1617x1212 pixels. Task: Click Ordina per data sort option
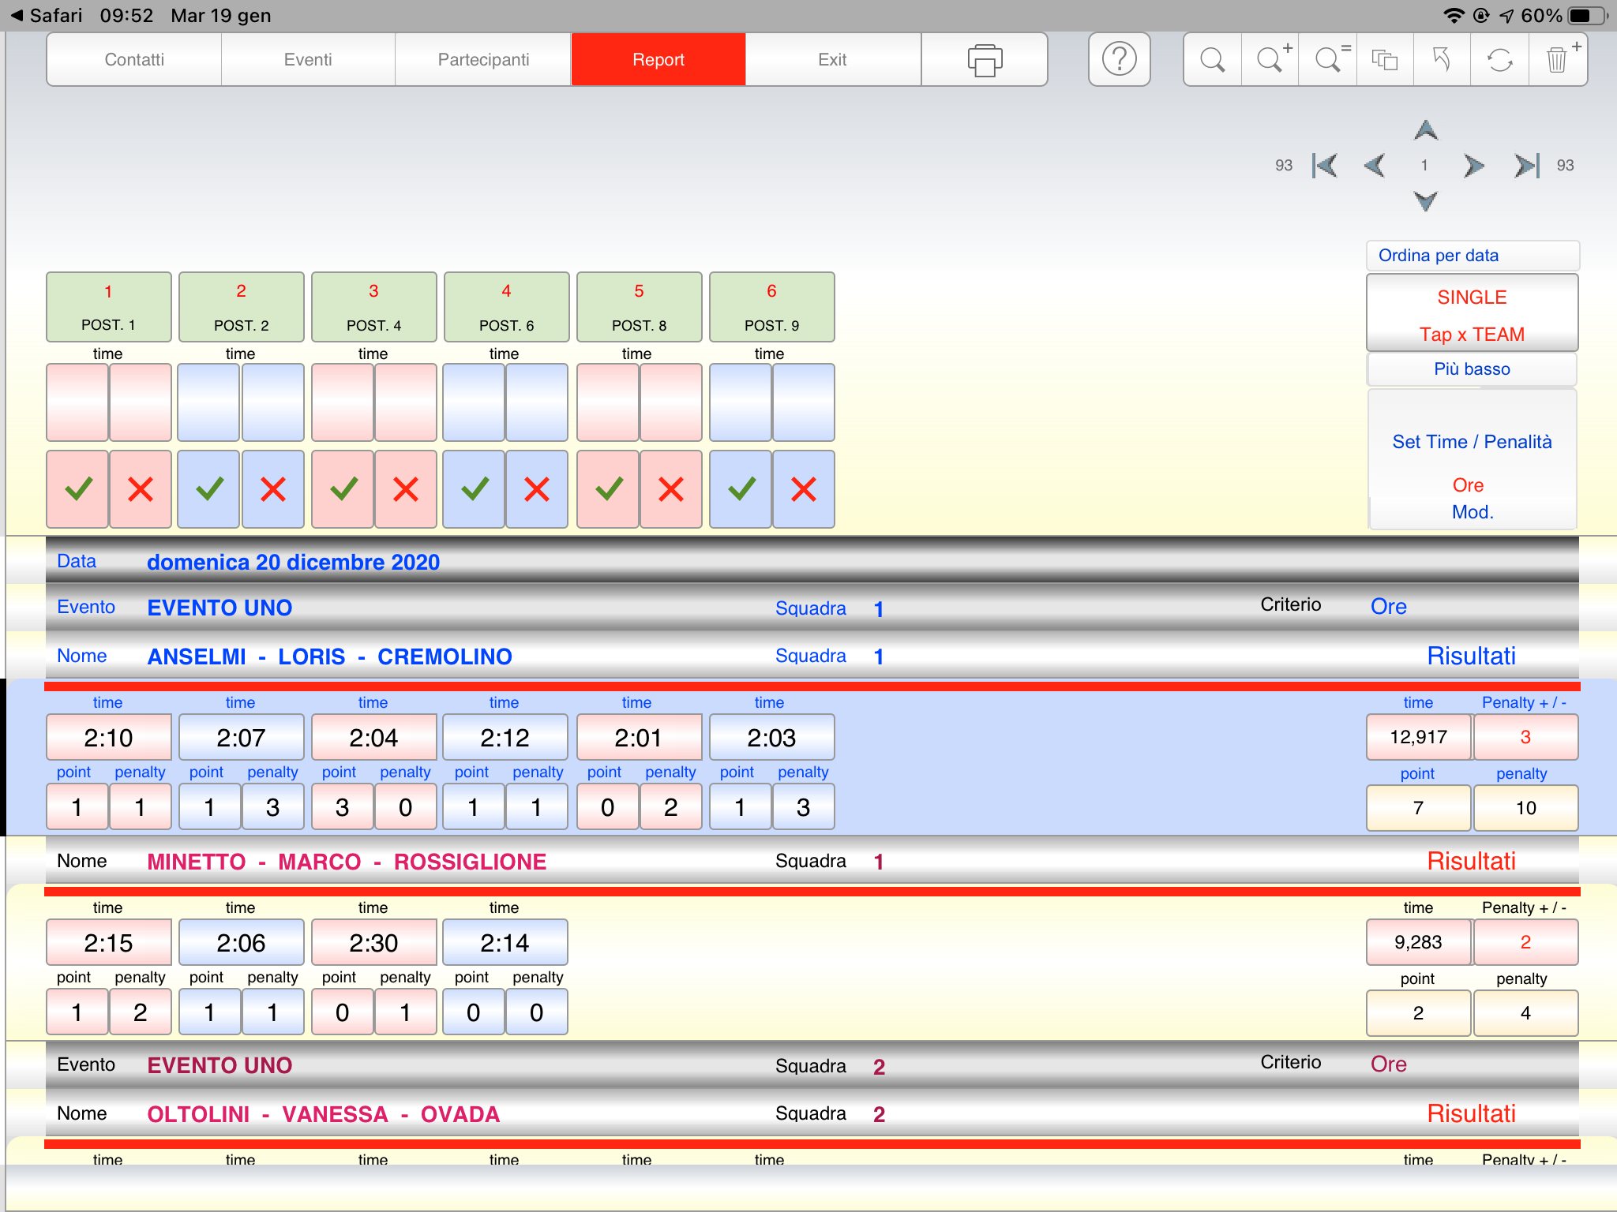pos(1472,256)
